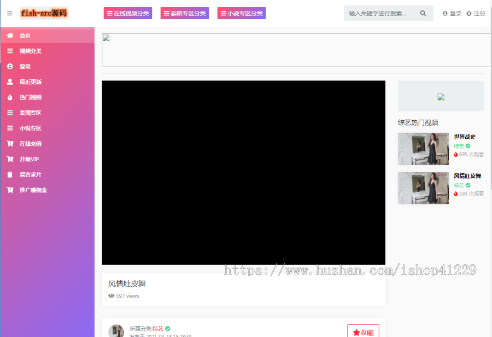The image size is (492, 337).
Task: Open the 世界战史 video thumbnail
Action: pyautogui.click(x=423, y=149)
